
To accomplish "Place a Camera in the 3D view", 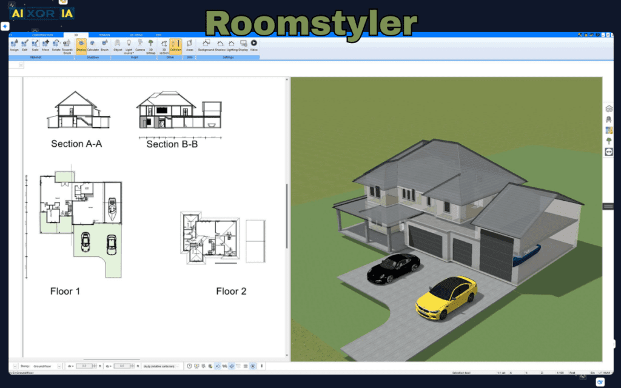I will pyautogui.click(x=139, y=44).
